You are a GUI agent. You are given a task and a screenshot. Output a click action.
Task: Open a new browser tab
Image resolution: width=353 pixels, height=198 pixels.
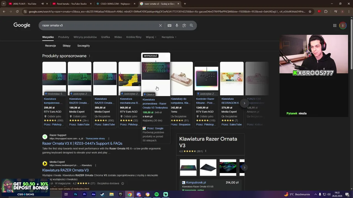185,4
